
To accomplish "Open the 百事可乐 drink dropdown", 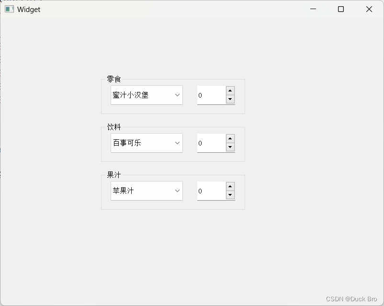I will (177, 143).
